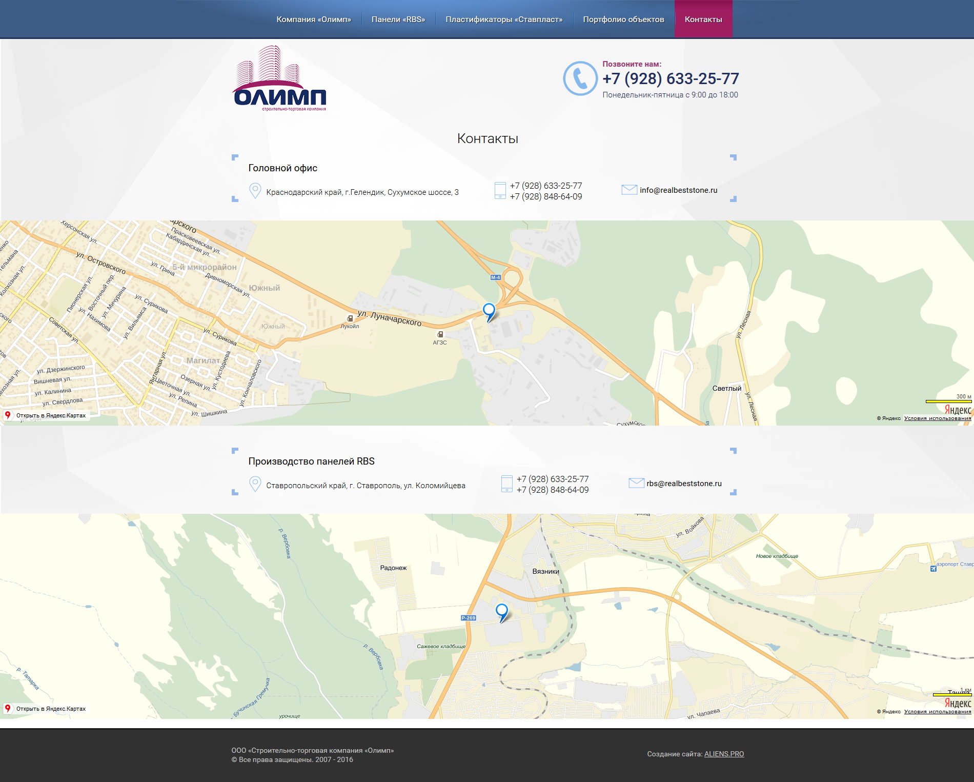This screenshot has height=782, width=974.
Task: Click the Магилат district label on map
Action: (203, 360)
